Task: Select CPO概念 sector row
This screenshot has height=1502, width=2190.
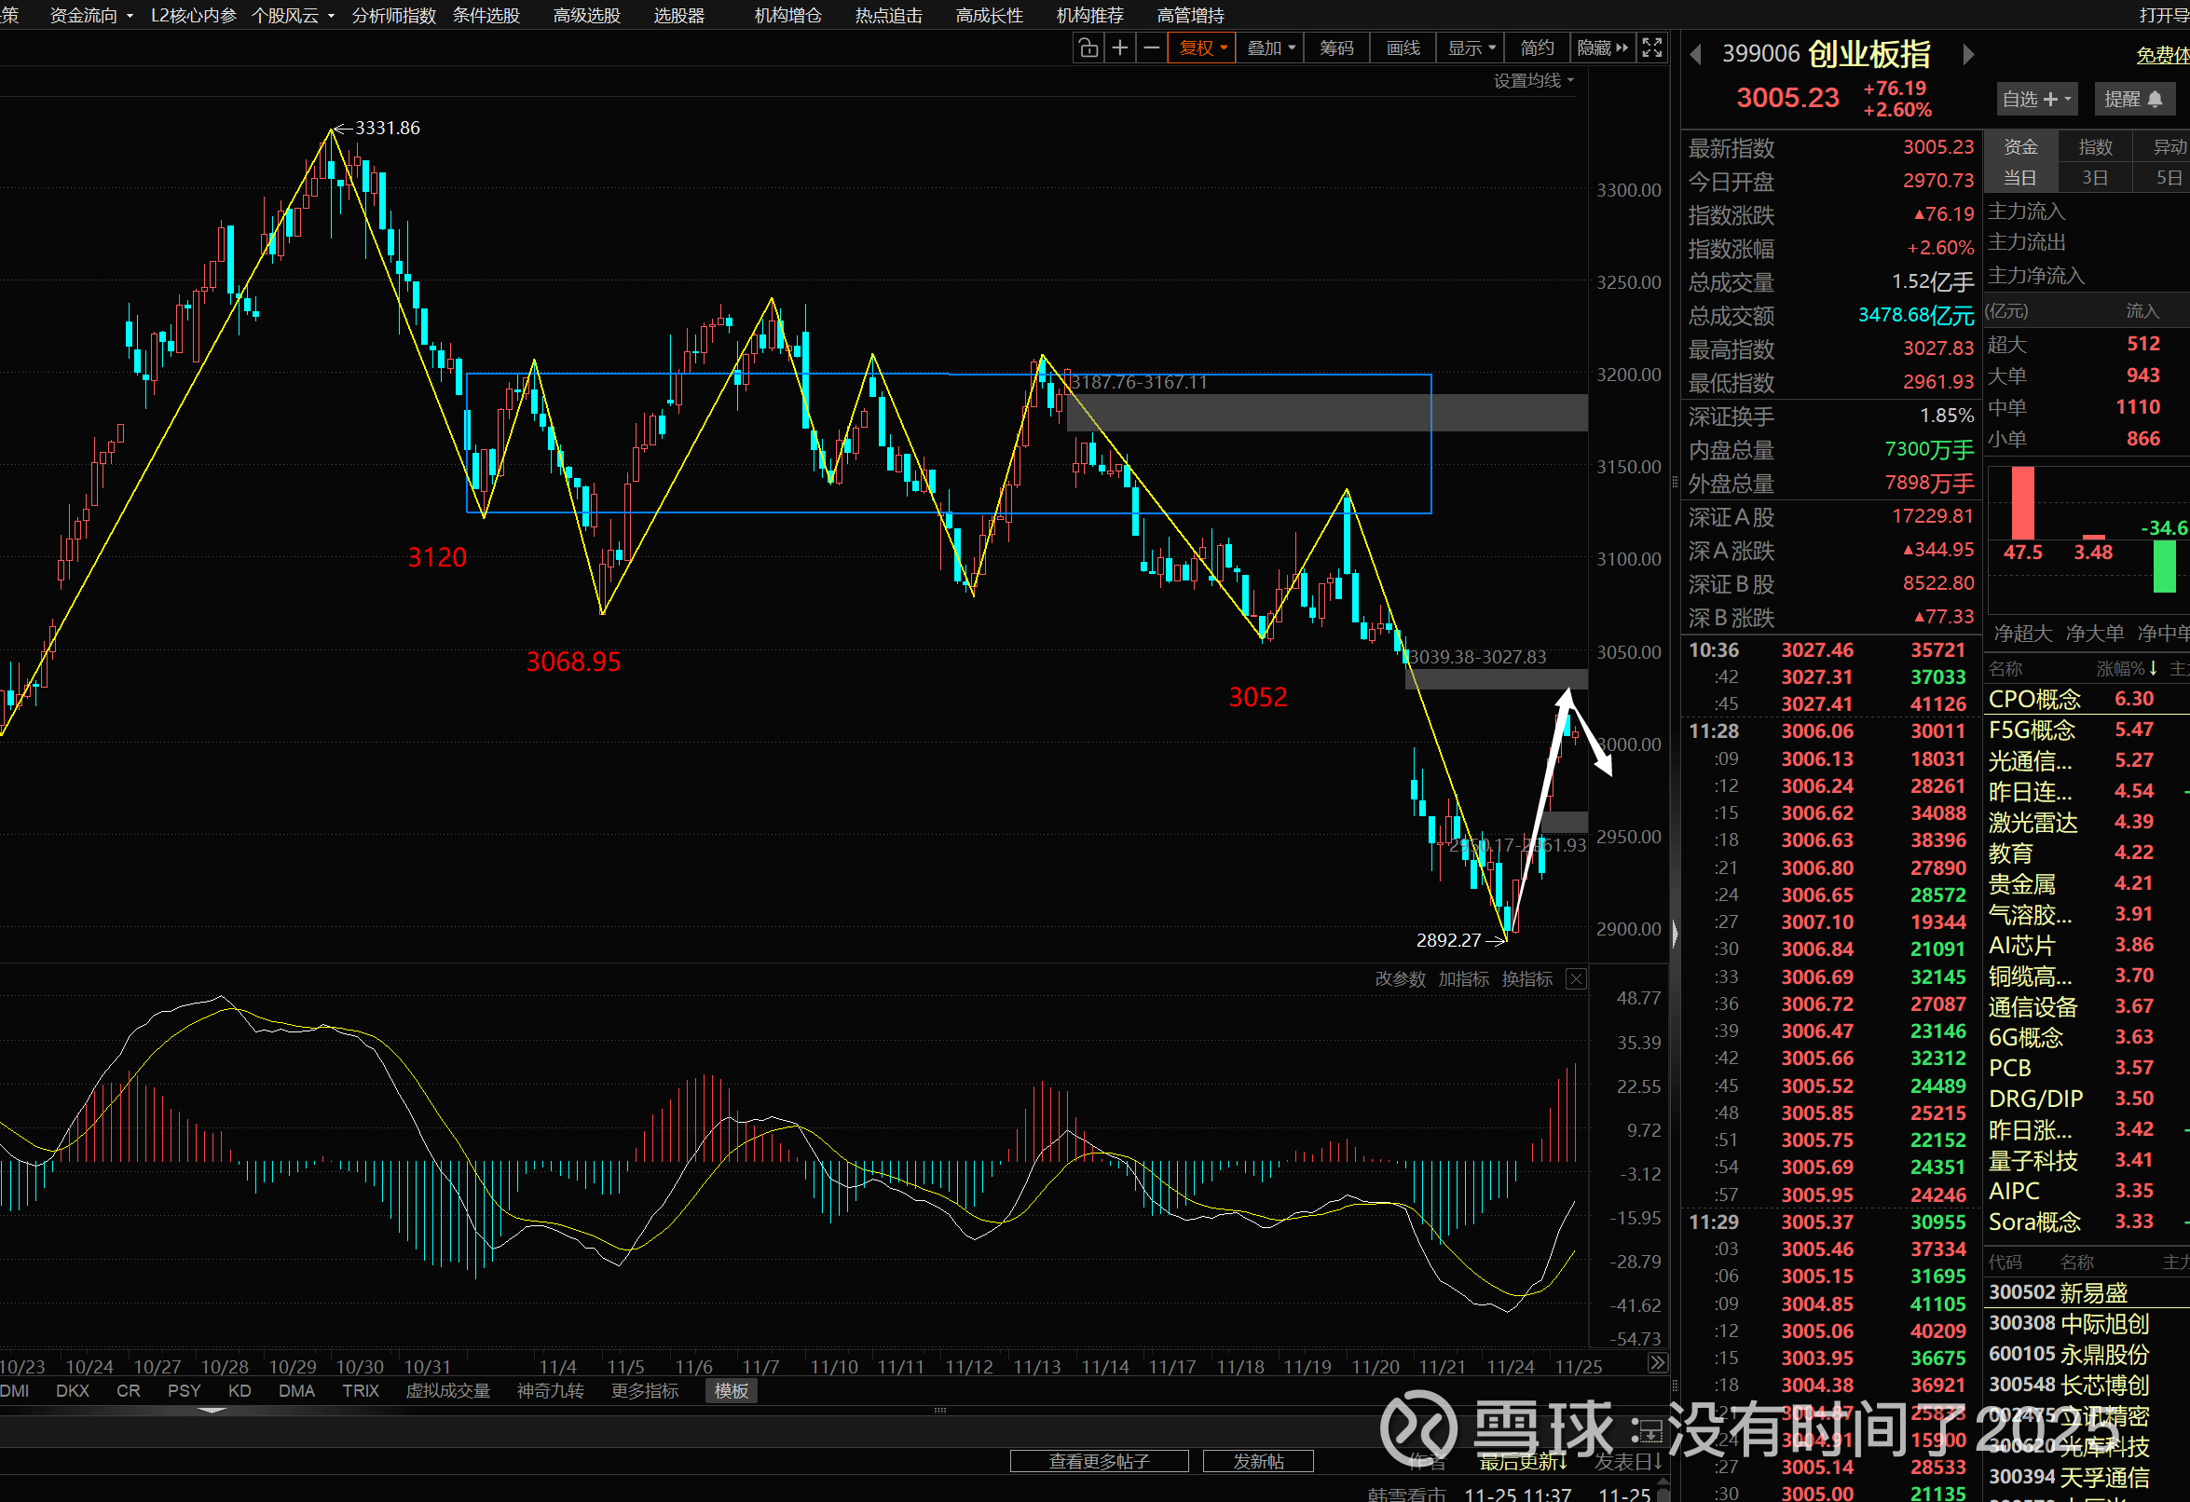Action: (2035, 699)
